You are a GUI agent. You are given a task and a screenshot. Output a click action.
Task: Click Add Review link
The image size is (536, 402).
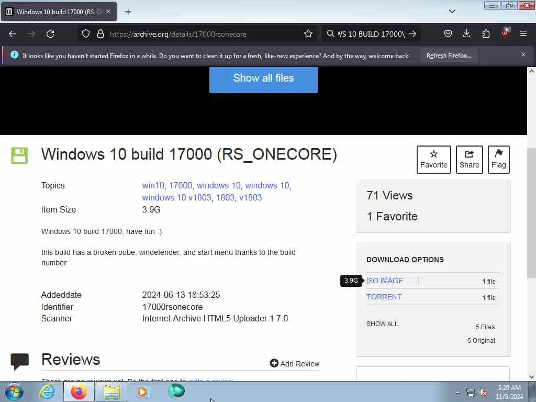295,364
